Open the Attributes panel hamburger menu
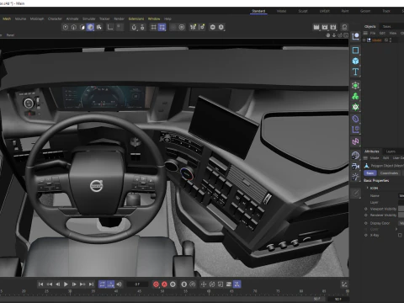This screenshot has height=303, width=404. coord(365,158)
